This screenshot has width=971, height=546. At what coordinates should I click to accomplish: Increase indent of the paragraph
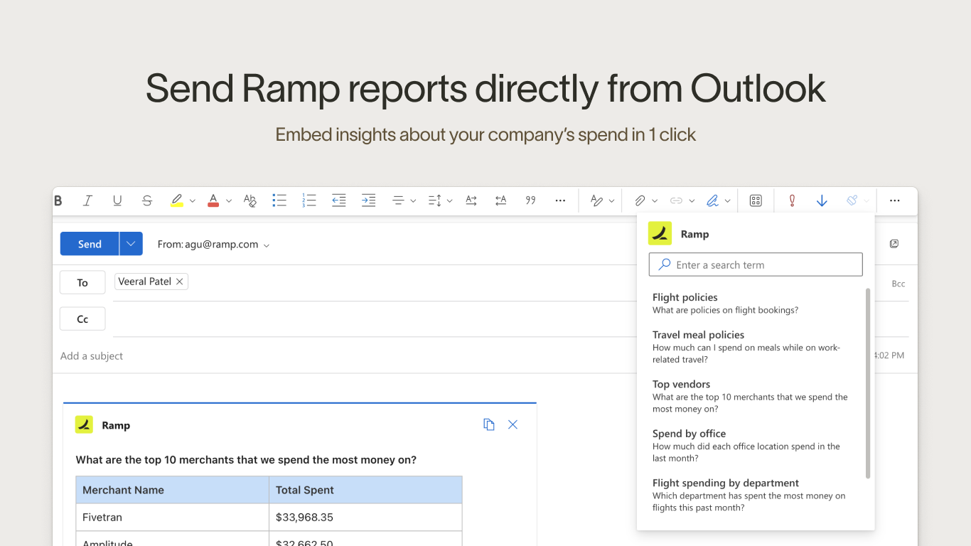point(368,201)
